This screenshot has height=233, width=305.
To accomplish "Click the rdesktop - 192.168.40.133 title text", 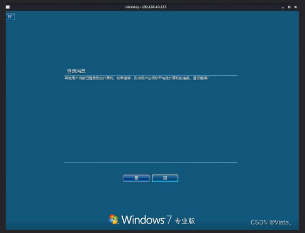I will 146,7.
